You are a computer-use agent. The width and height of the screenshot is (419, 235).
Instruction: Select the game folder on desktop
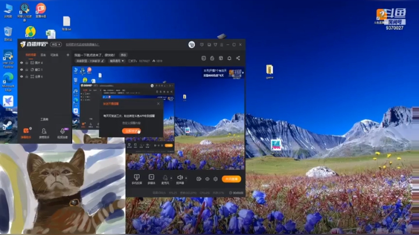point(269,72)
